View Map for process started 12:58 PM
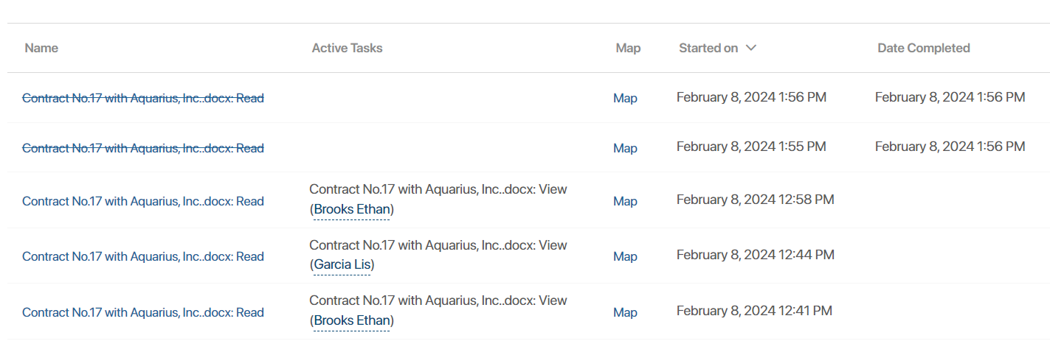The image size is (1050, 341). [625, 201]
